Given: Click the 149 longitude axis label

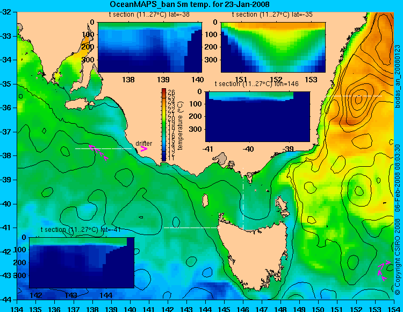Looking at the screenshot, I should tap(300, 309).
